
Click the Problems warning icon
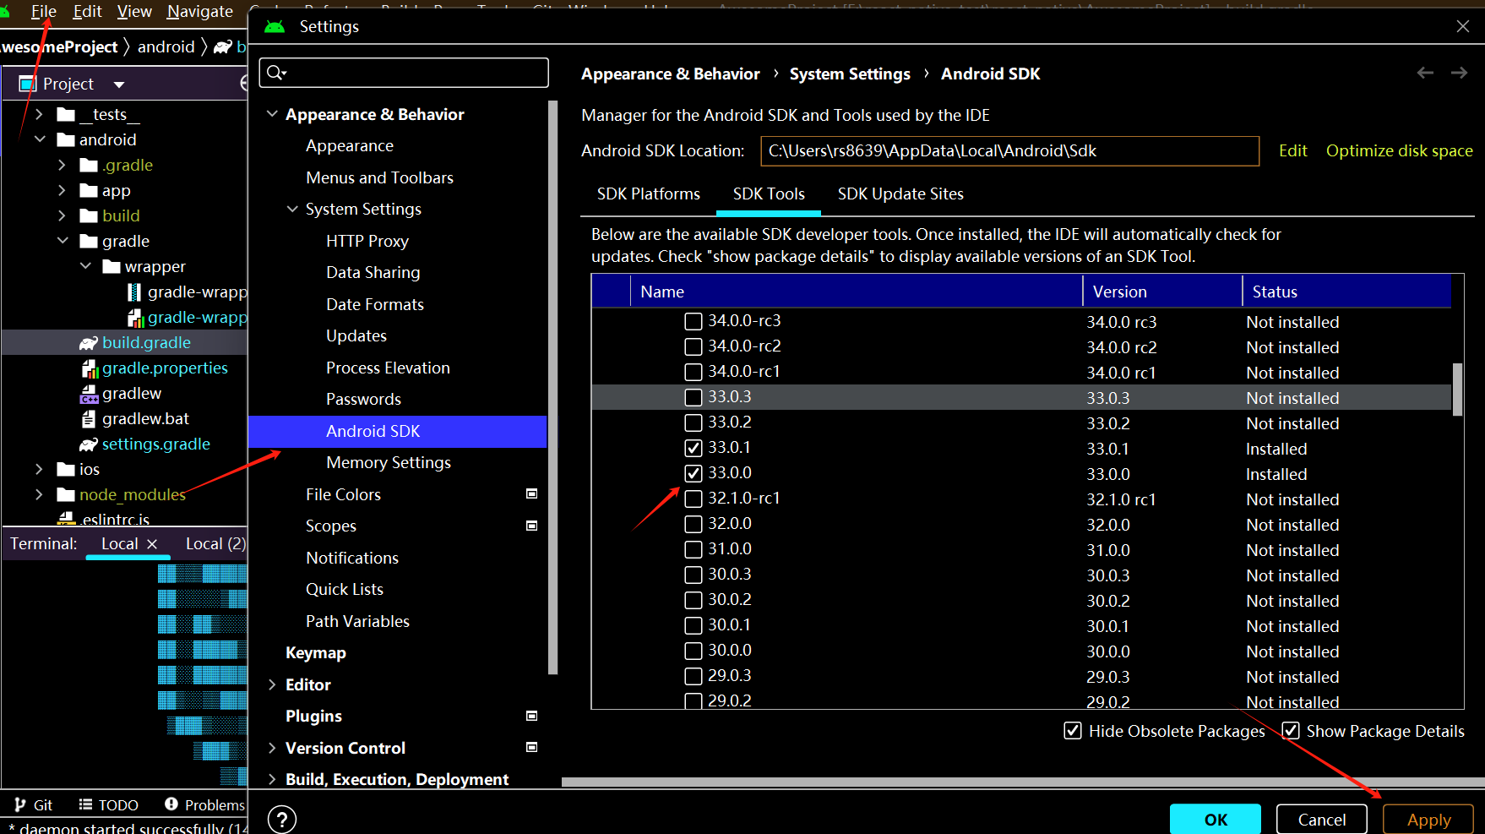pos(171,804)
